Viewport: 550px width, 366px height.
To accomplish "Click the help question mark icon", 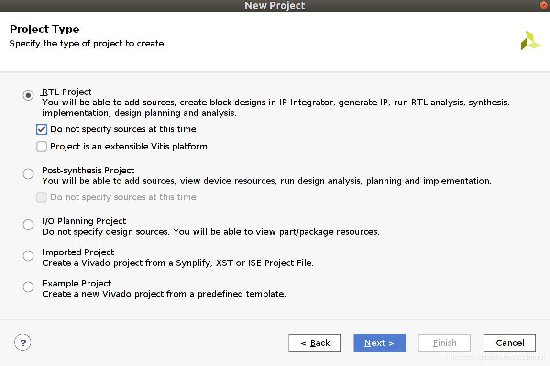I will point(23,343).
